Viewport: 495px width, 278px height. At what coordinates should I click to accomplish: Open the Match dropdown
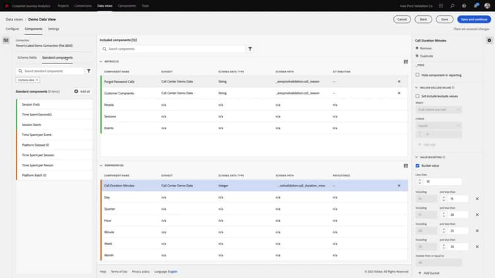pos(438,110)
